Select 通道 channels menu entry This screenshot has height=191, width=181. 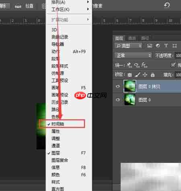point(69,146)
